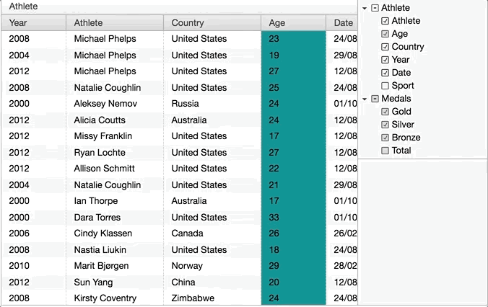This screenshot has width=488, height=307.
Task: Select the Cindy Klassen cell
Action: pyautogui.click(x=115, y=233)
